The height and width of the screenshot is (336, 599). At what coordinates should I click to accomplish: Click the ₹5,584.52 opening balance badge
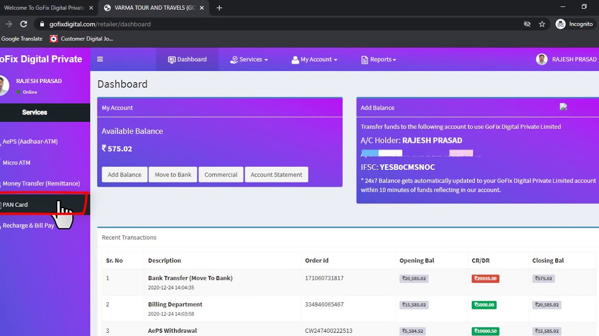tap(413, 331)
